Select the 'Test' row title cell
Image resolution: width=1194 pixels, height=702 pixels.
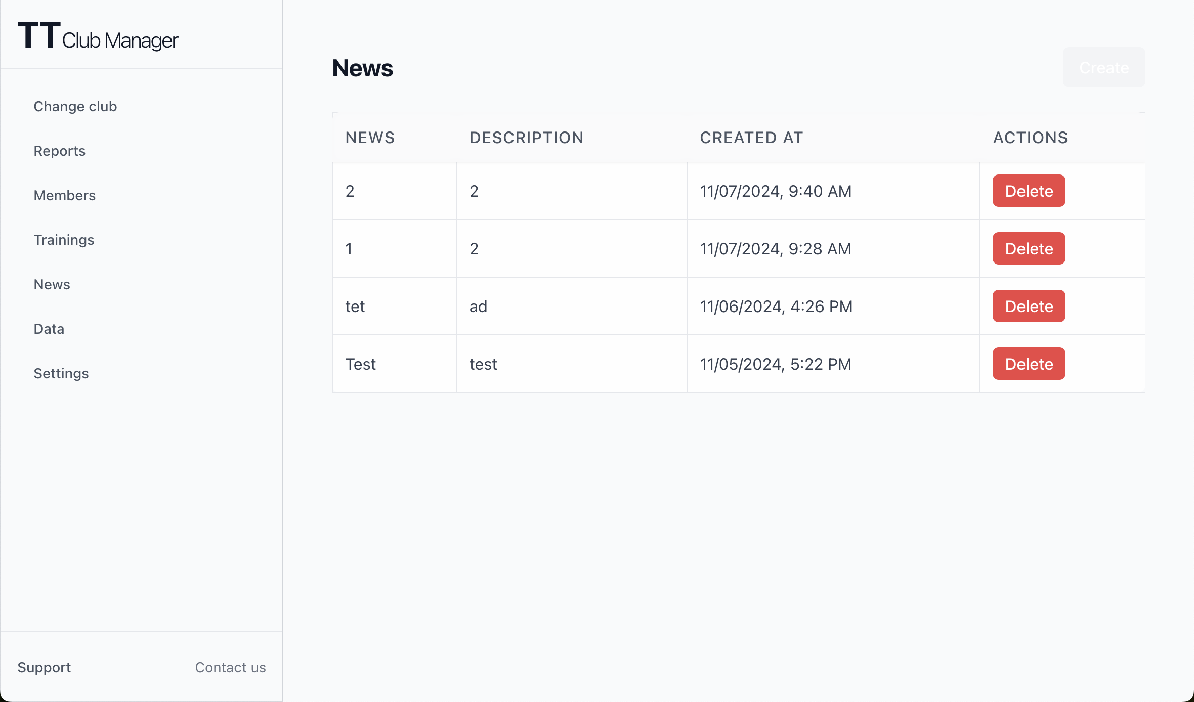pyautogui.click(x=360, y=364)
